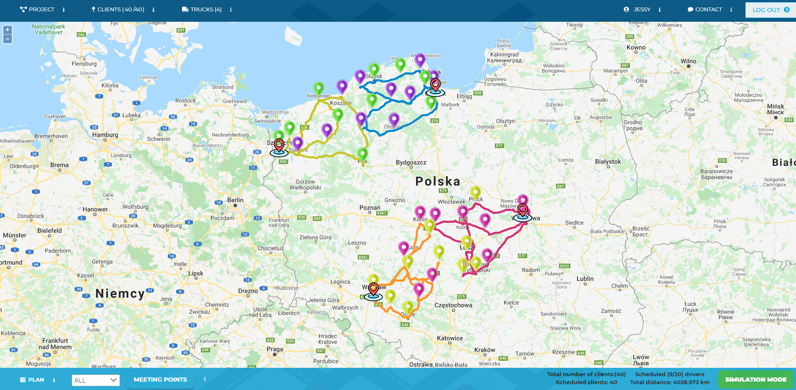Click the info icon beside MEETING POINTS
The image size is (796, 390).
205,379
